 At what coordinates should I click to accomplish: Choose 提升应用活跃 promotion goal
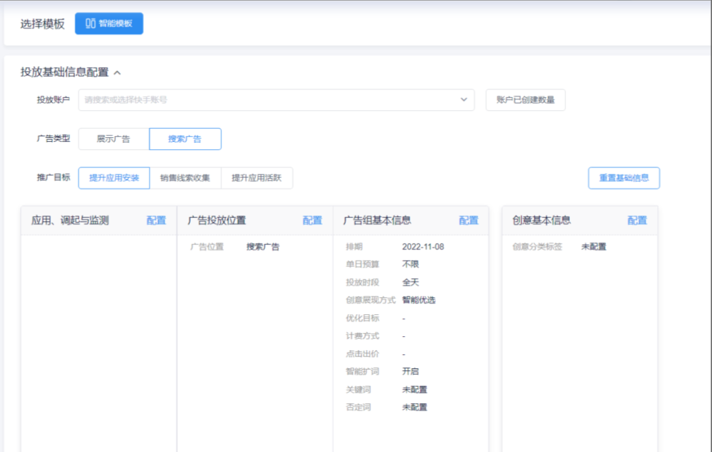coord(257,178)
